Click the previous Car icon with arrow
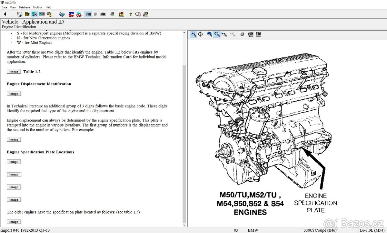The image size is (387, 233). [79, 14]
